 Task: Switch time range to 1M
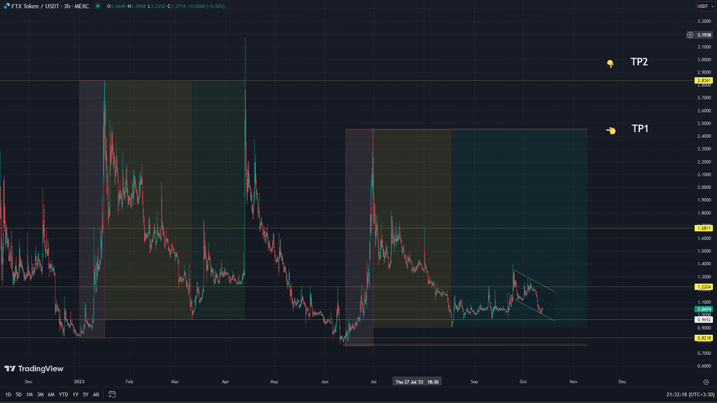[29, 394]
